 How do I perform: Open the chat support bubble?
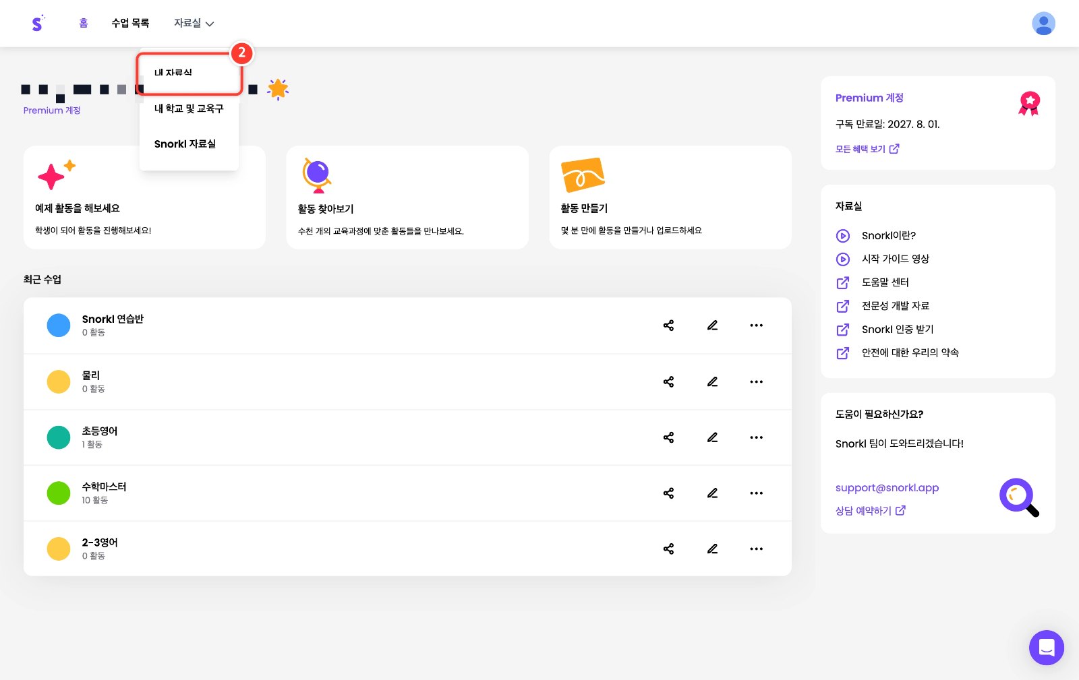(1046, 648)
